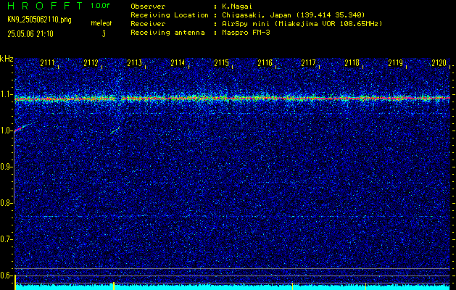Screen dimensions: 456x290
Task: Click the Receiving Location label
Action: pyautogui.click(x=170, y=14)
